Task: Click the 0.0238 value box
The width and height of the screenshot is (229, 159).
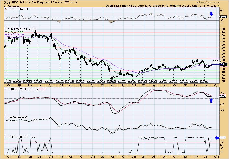Action: (49, 81)
